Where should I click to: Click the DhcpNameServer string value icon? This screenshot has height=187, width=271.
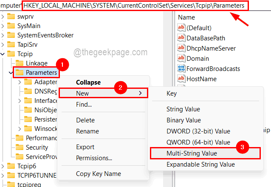[181, 48]
